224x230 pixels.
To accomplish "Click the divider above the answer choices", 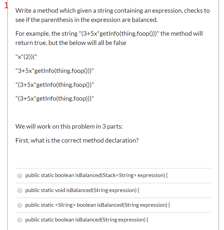I will [113, 169].
